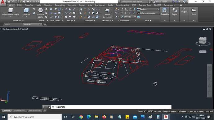Click the Suavizar objeto mesh tool
Image resolution: width=214 pixels, height=120 pixels.
click(x=41, y=13)
